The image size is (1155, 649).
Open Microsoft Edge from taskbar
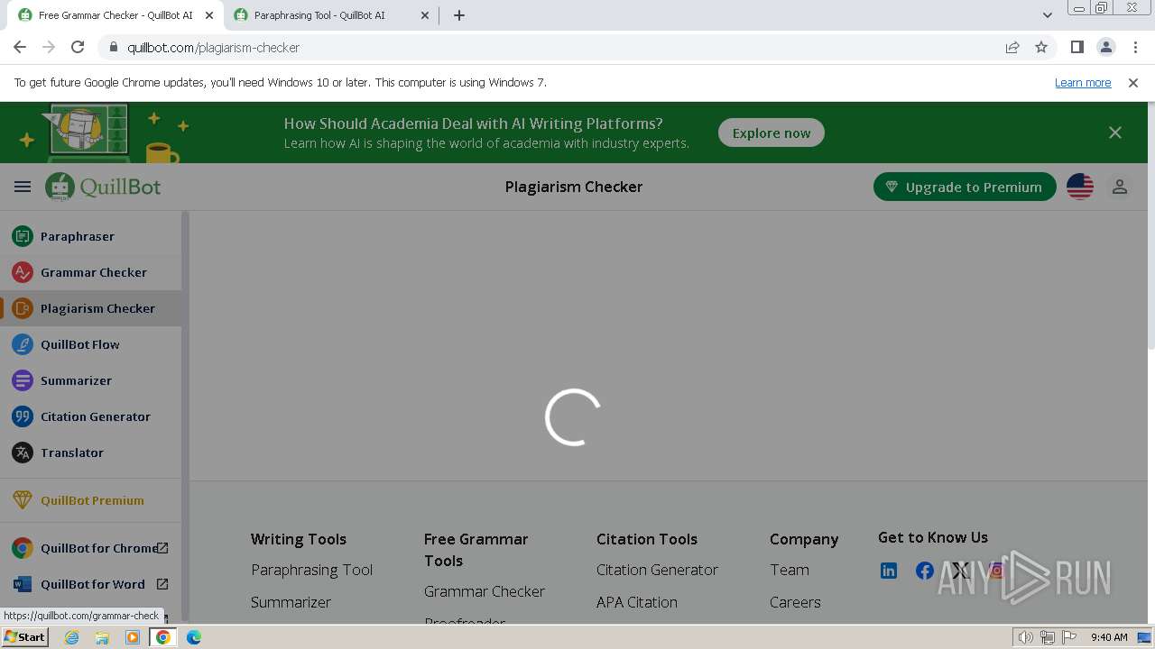pyautogui.click(x=193, y=637)
